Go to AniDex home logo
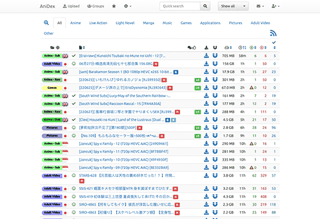Screen dimensions: 320x219 (x=47, y=6)
